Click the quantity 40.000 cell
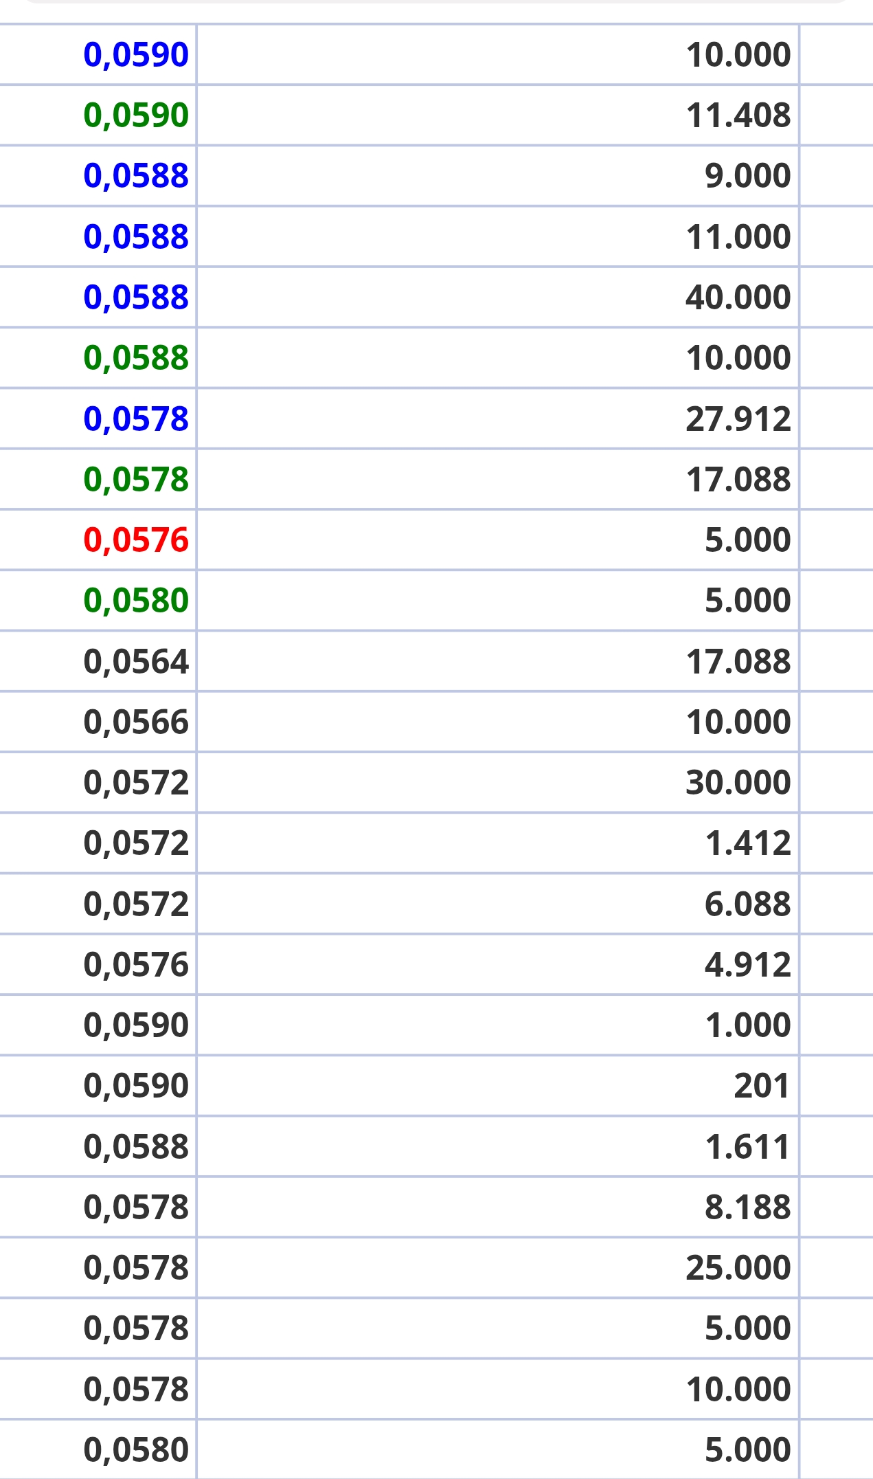This screenshot has height=1479, width=873. click(x=498, y=297)
